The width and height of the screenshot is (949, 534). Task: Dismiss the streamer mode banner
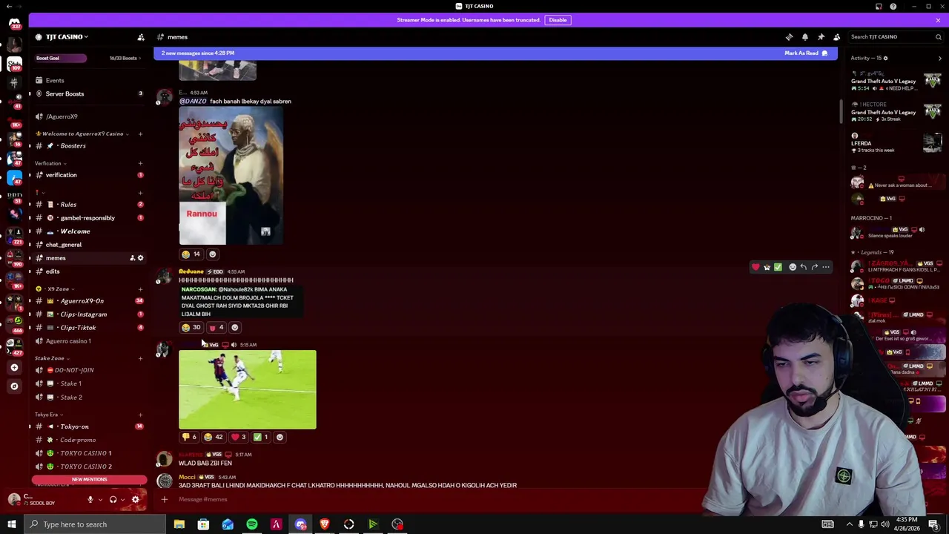938,20
